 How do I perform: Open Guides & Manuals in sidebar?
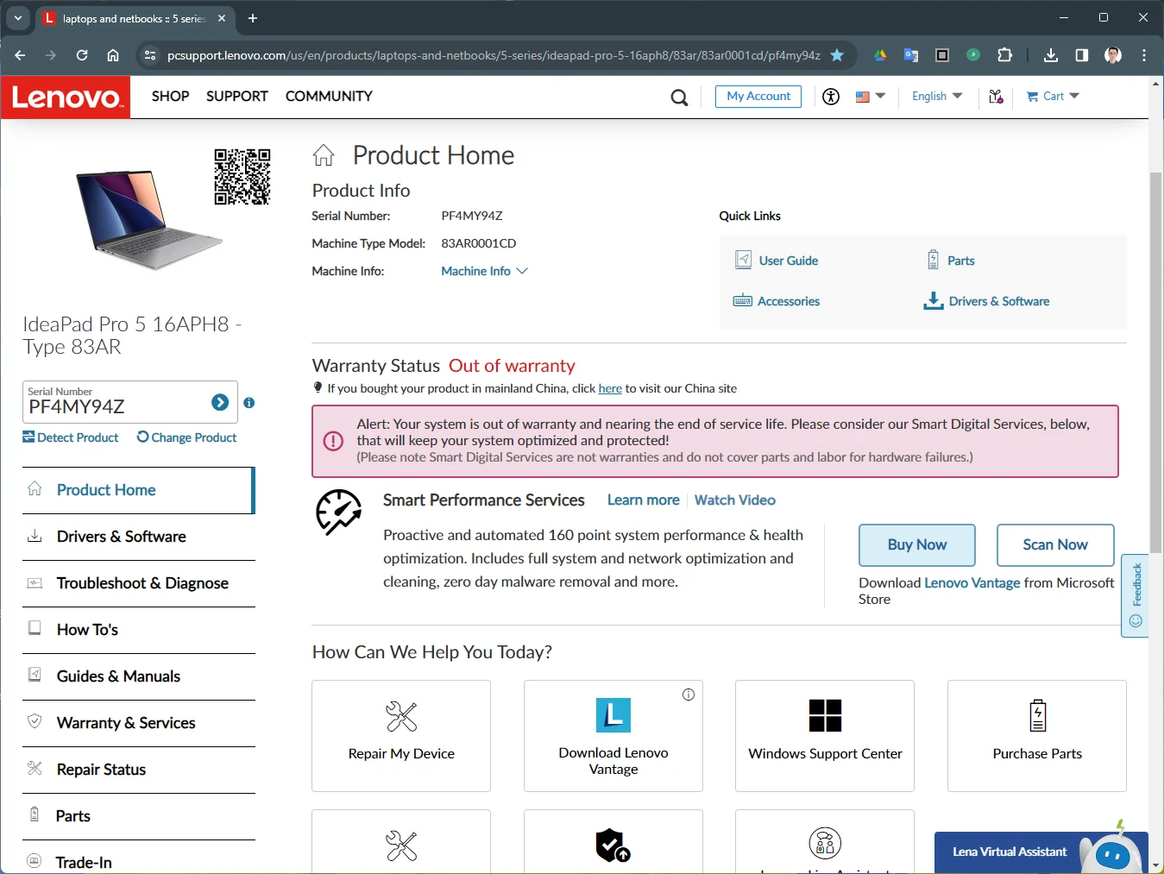point(138,676)
